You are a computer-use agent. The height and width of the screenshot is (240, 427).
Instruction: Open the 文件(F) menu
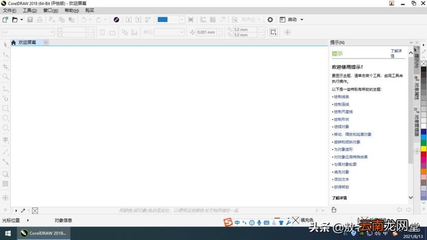coord(10,10)
